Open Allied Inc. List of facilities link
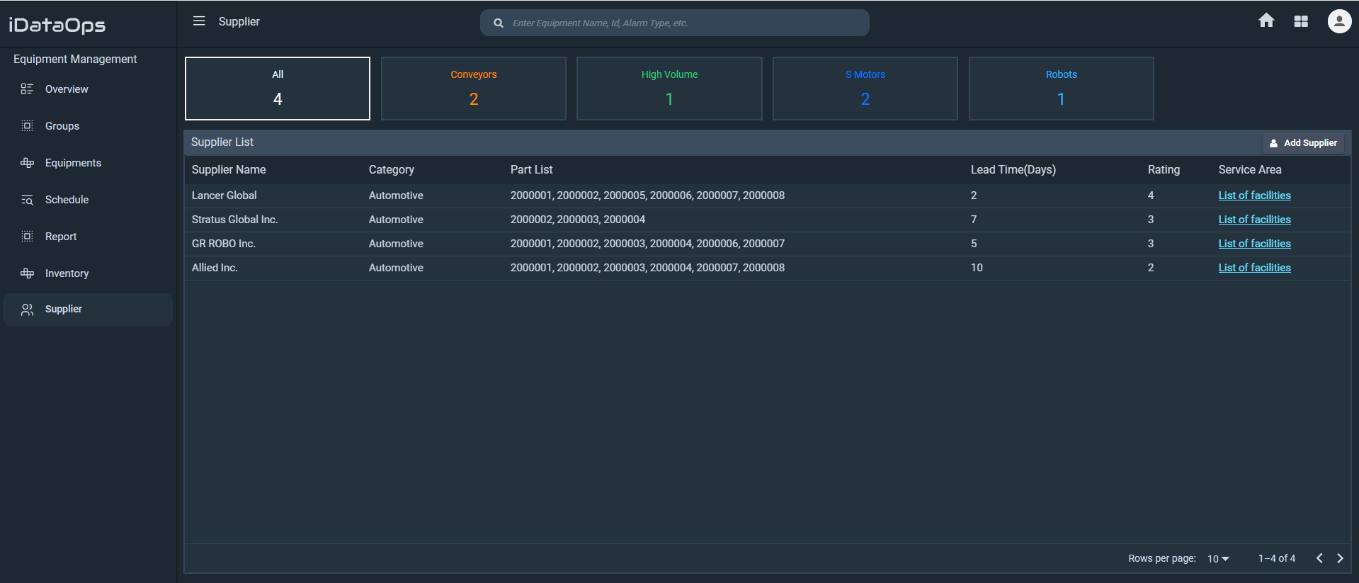1359x583 pixels. click(1254, 268)
